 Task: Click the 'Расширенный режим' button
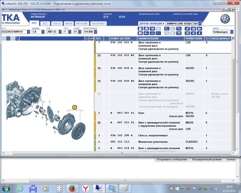207,159
